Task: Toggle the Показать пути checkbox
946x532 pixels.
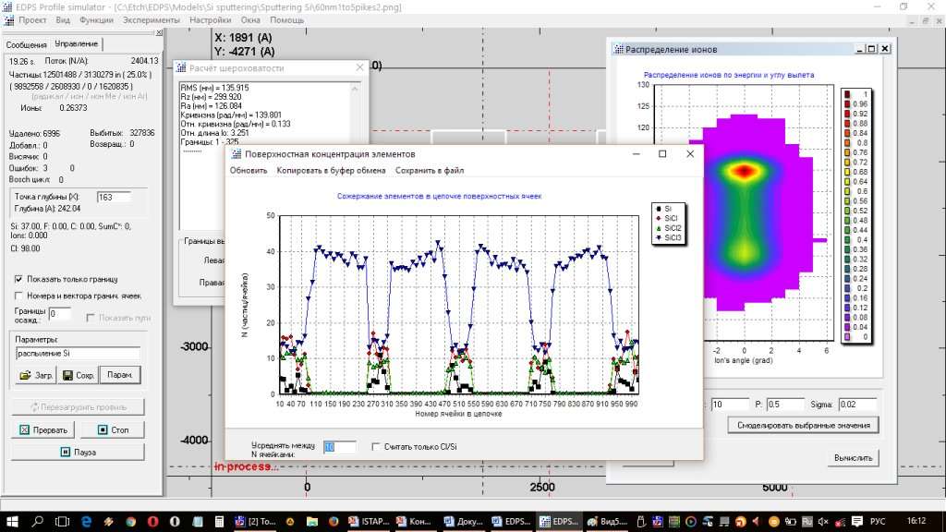Action: pyautogui.click(x=91, y=318)
